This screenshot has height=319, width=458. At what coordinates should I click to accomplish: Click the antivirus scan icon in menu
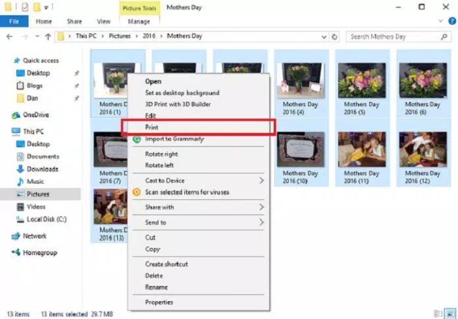[137, 193]
